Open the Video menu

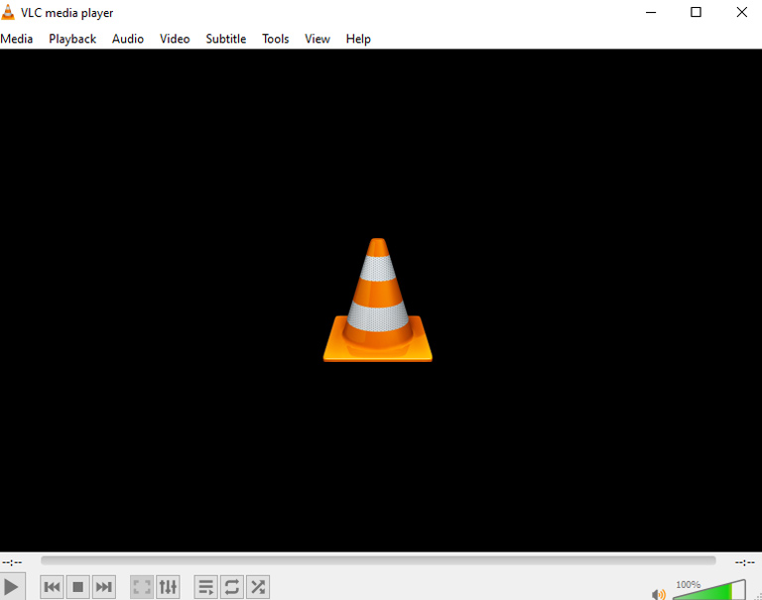(x=175, y=39)
